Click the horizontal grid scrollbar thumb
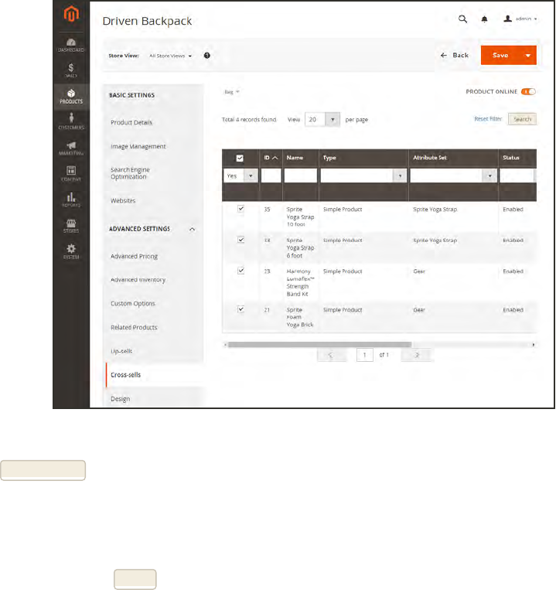The height and width of the screenshot is (590, 556). click(x=319, y=344)
